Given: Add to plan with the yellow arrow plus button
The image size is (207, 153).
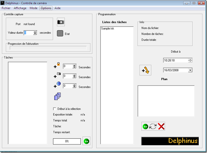Looking at the screenshot, I should (145, 70).
